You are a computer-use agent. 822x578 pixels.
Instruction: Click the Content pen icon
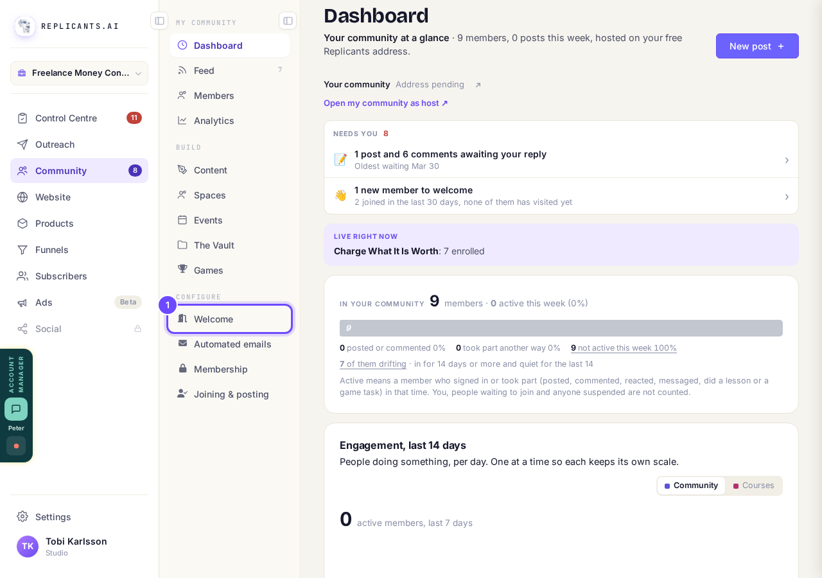pyautogui.click(x=182, y=170)
